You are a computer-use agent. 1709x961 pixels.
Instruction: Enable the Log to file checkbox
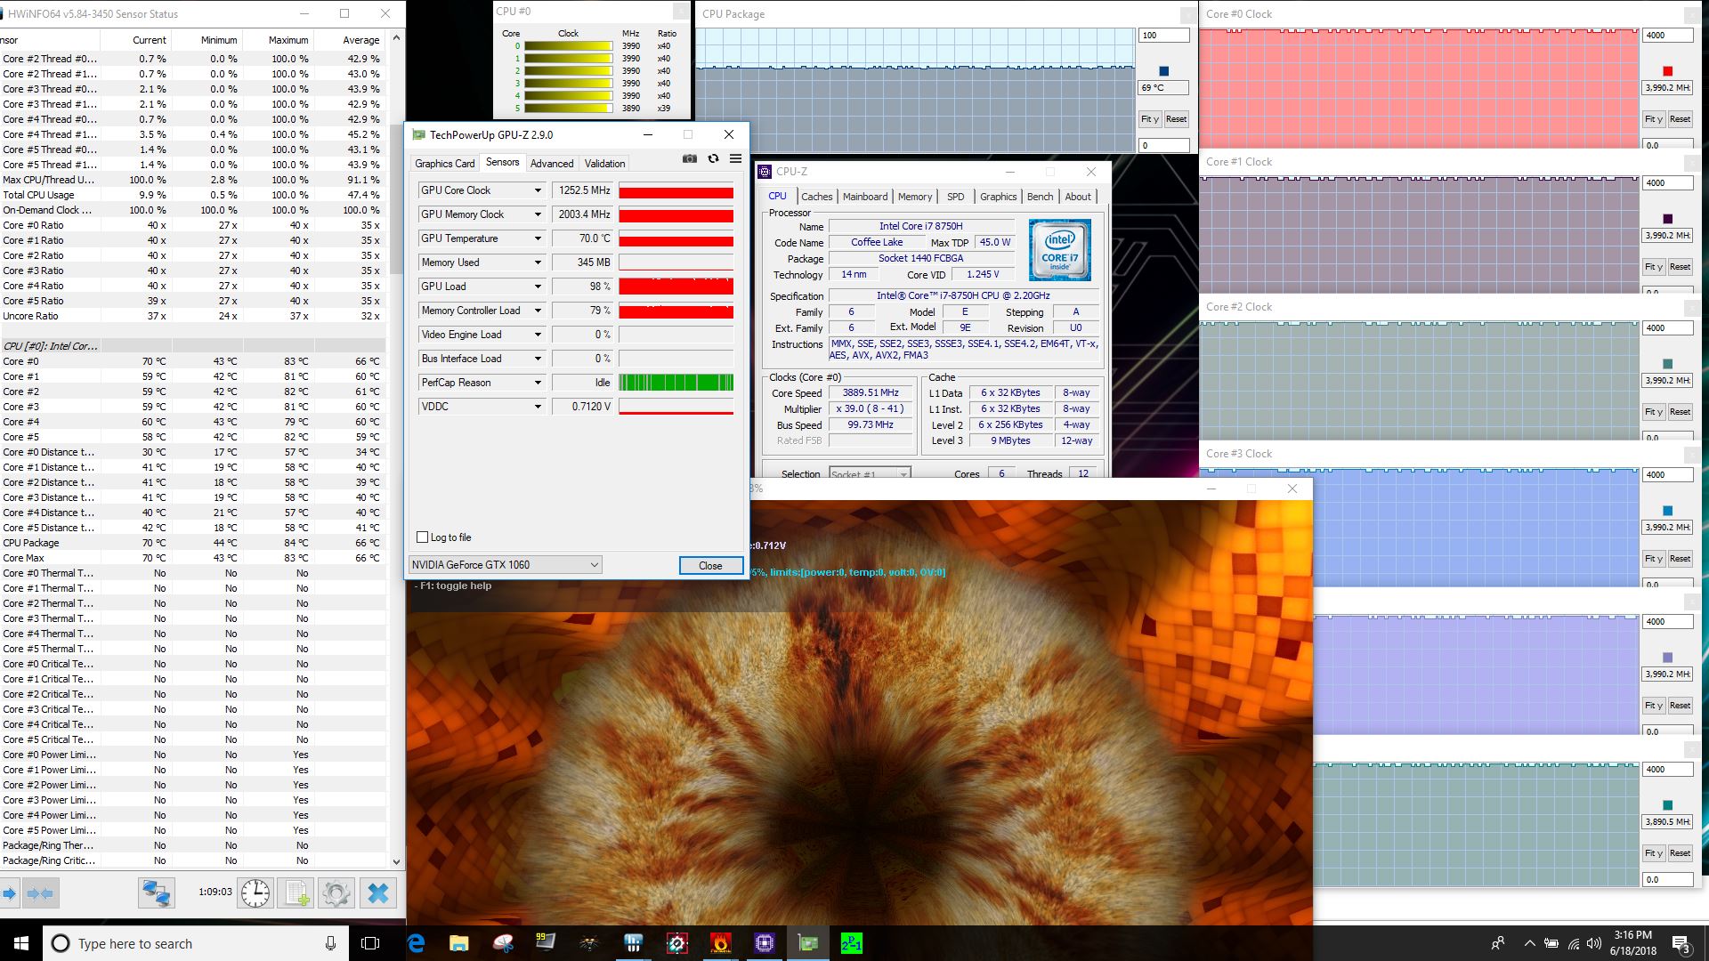coord(423,537)
